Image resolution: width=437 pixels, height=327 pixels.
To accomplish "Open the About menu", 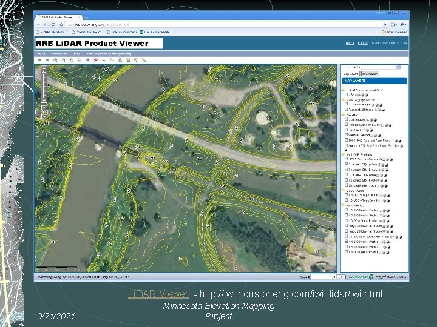I will point(41,54).
